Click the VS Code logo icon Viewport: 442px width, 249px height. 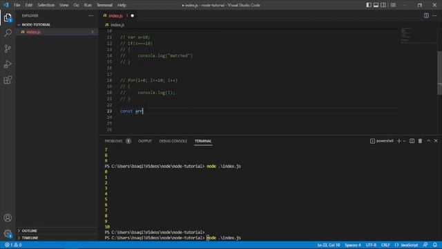tap(6, 5)
